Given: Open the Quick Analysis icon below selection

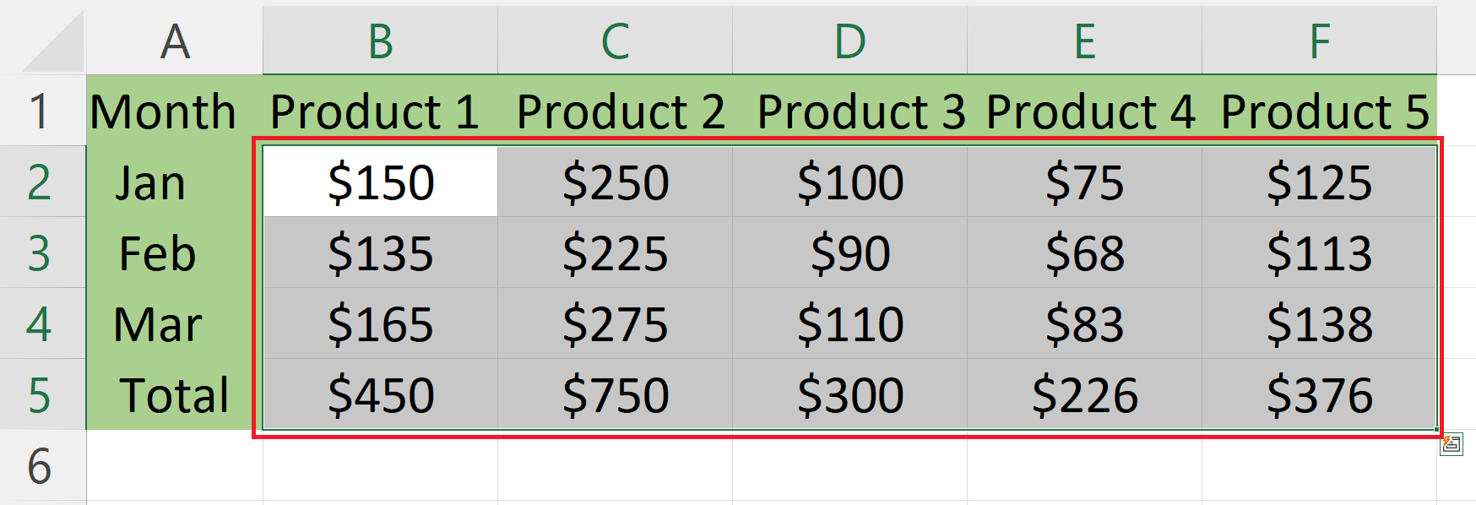Looking at the screenshot, I should [x=1452, y=444].
